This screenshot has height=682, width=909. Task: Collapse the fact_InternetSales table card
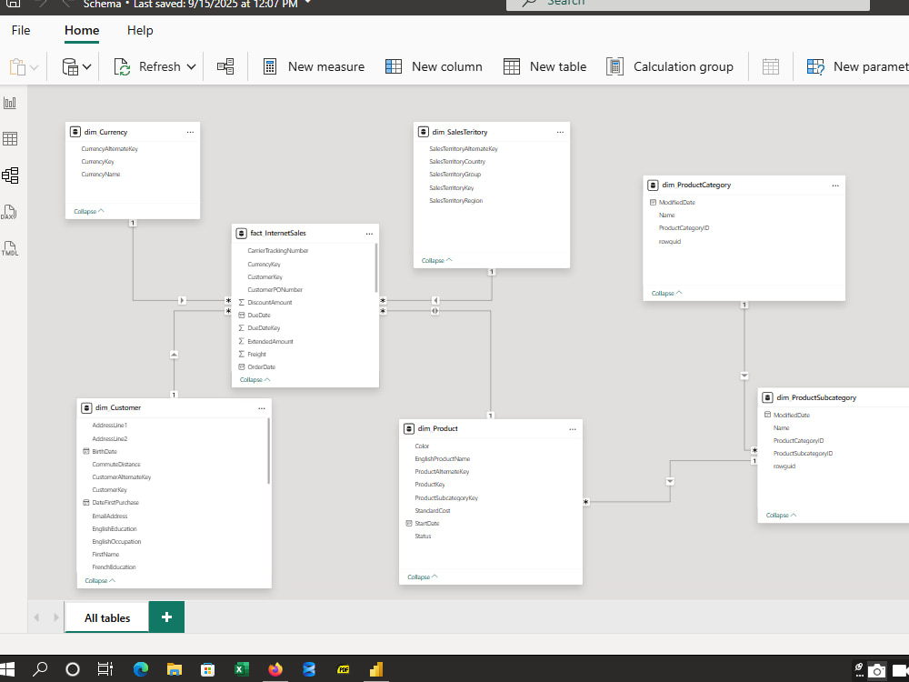[255, 380]
